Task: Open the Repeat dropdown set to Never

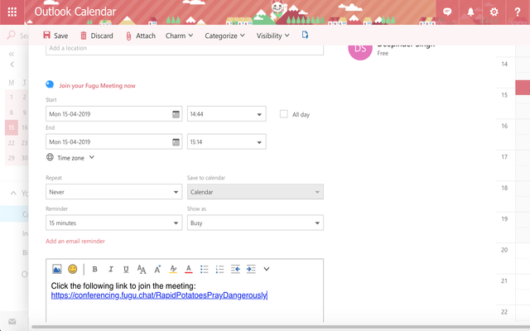Action: pos(113,192)
